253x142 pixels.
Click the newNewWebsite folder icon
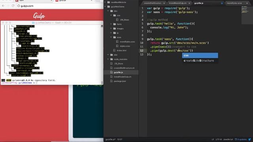coord(109,2)
